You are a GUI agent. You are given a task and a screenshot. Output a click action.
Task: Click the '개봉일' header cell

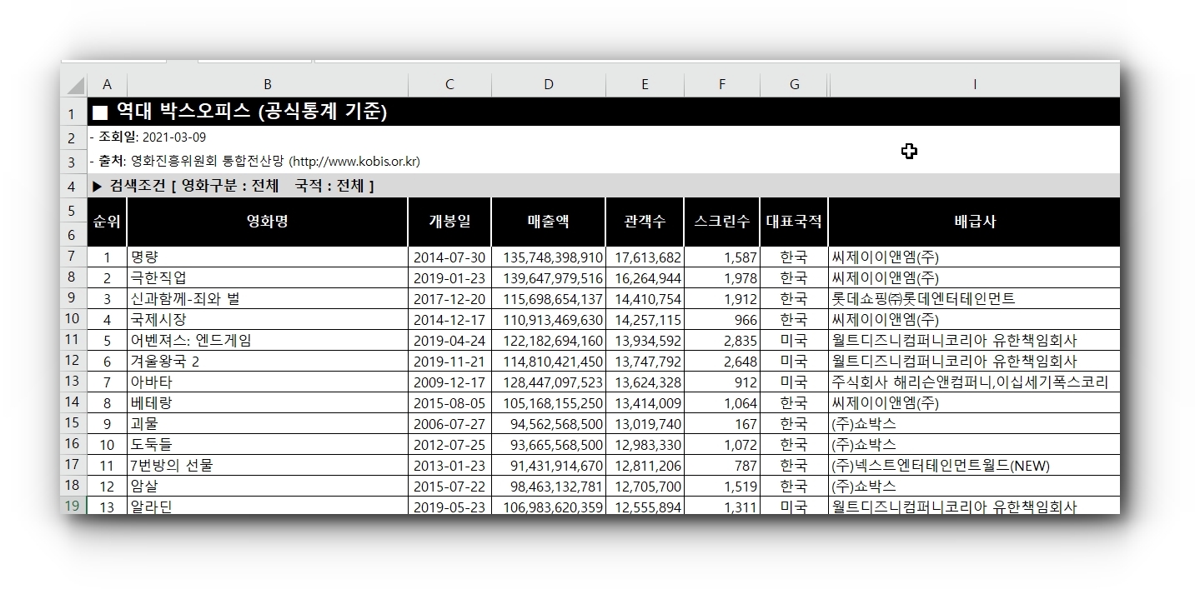pos(449,222)
